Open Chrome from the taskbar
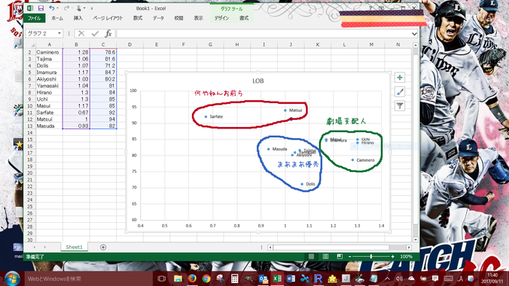The image size is (509, 286). click(x=206, y=279)
